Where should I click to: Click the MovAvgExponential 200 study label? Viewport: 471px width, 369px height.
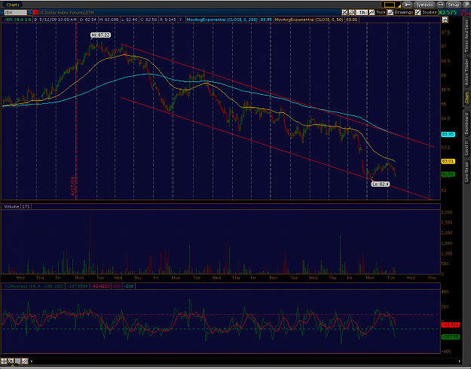[x=222, y=20]
